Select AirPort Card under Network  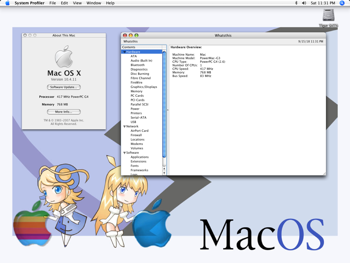[x=139, y=131]
